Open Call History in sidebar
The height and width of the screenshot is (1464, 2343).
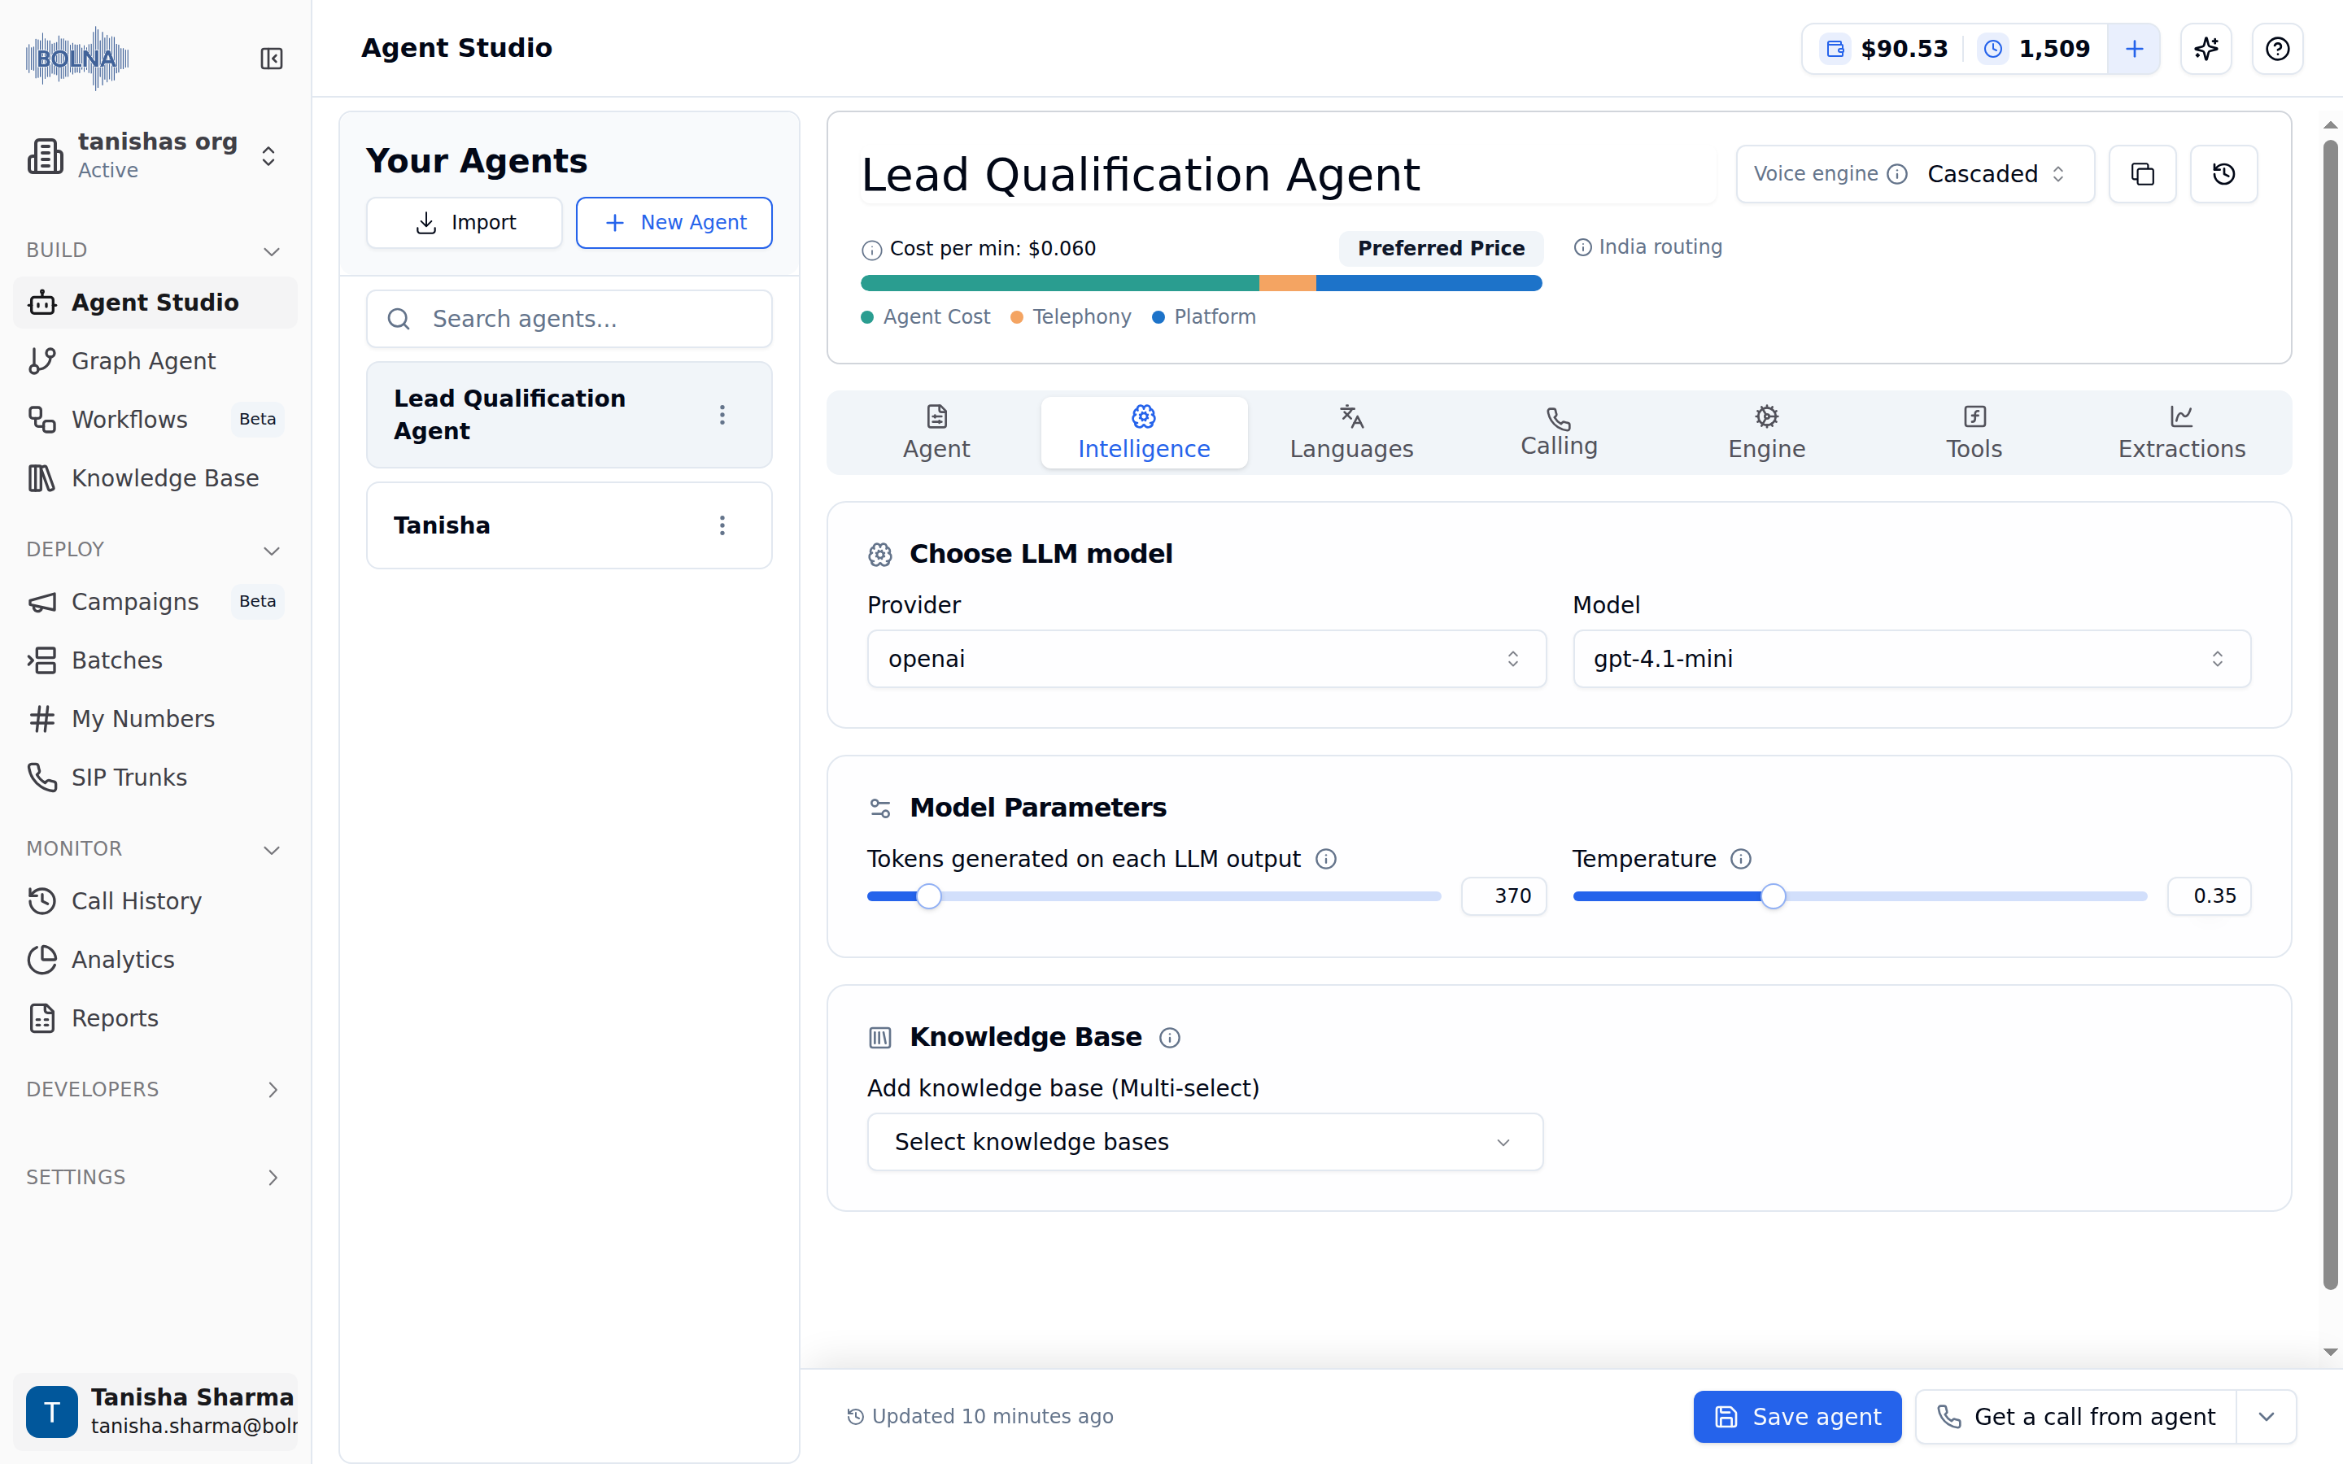coord(155,901)
